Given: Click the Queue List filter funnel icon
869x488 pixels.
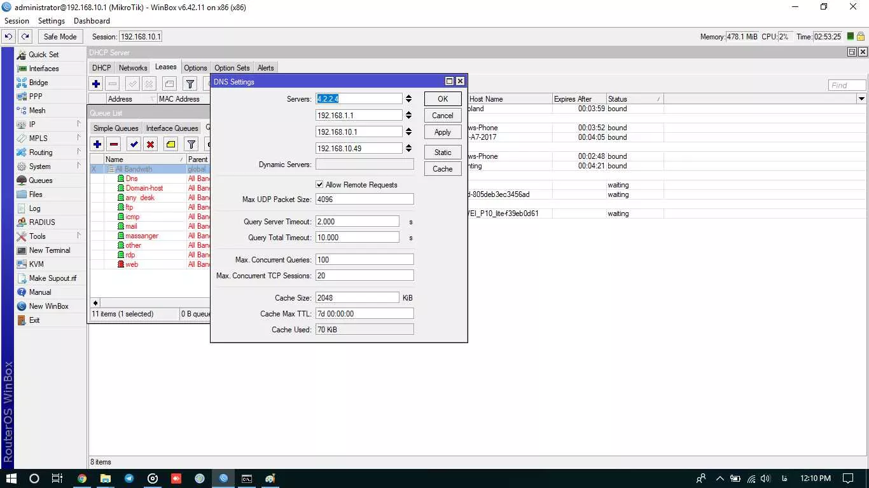Looking at the screenshot, I should [x=191, y=144].
